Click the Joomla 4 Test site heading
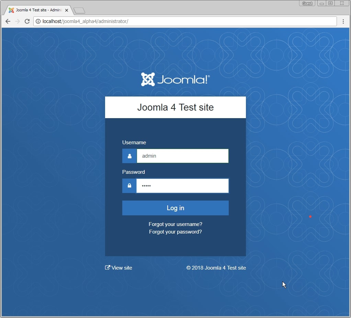351x318 pixels. (x=175, y=107)
